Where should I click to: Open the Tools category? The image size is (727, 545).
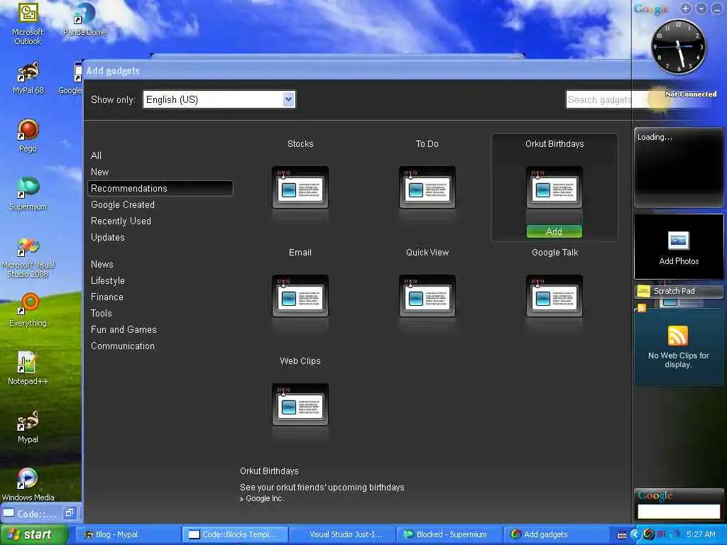102,313
